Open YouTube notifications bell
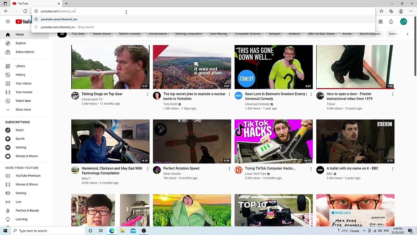 click(x=391, y=22)
